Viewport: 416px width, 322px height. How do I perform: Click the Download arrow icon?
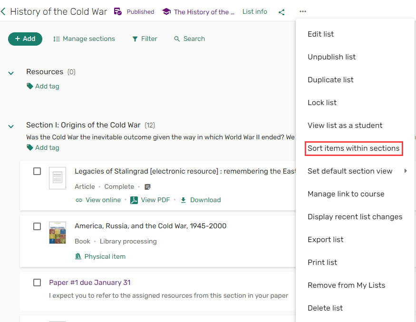click(183, 200)
